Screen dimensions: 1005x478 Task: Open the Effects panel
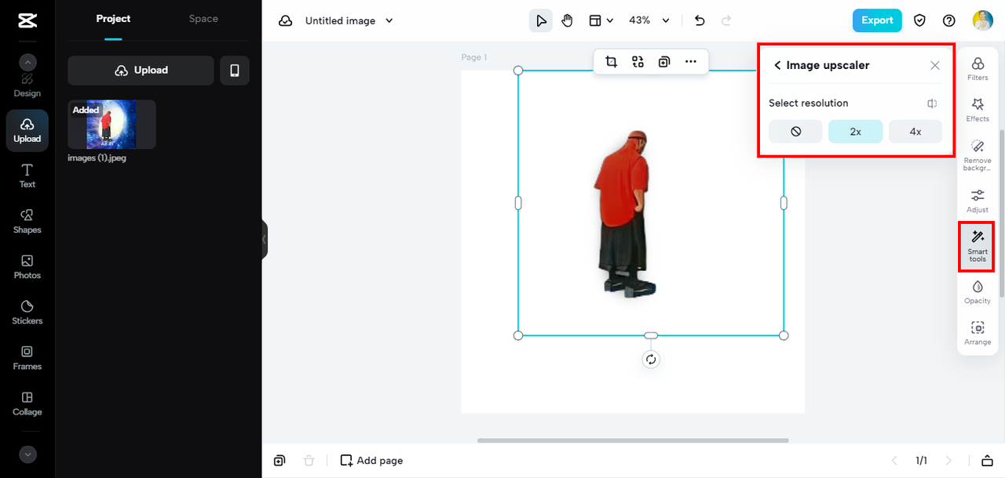click(x=978, y=109)
